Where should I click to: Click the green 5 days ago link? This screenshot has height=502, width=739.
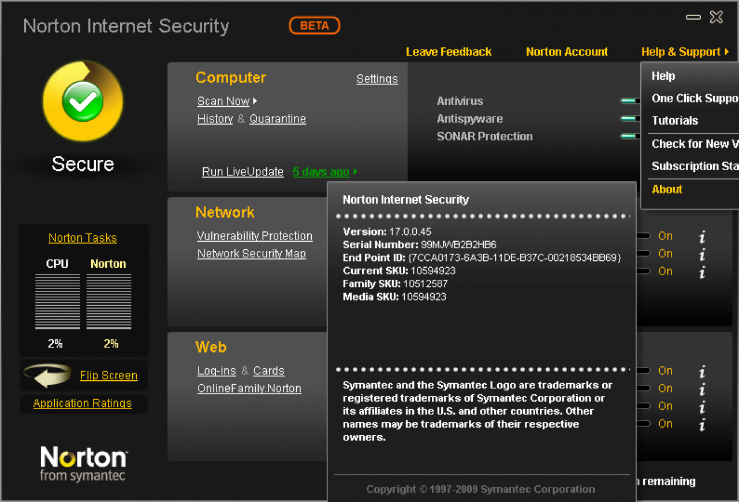pyautogui.click(x=321, y=172)
